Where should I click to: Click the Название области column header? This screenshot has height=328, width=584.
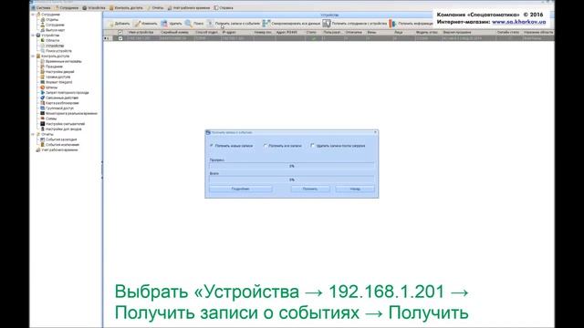537,33
